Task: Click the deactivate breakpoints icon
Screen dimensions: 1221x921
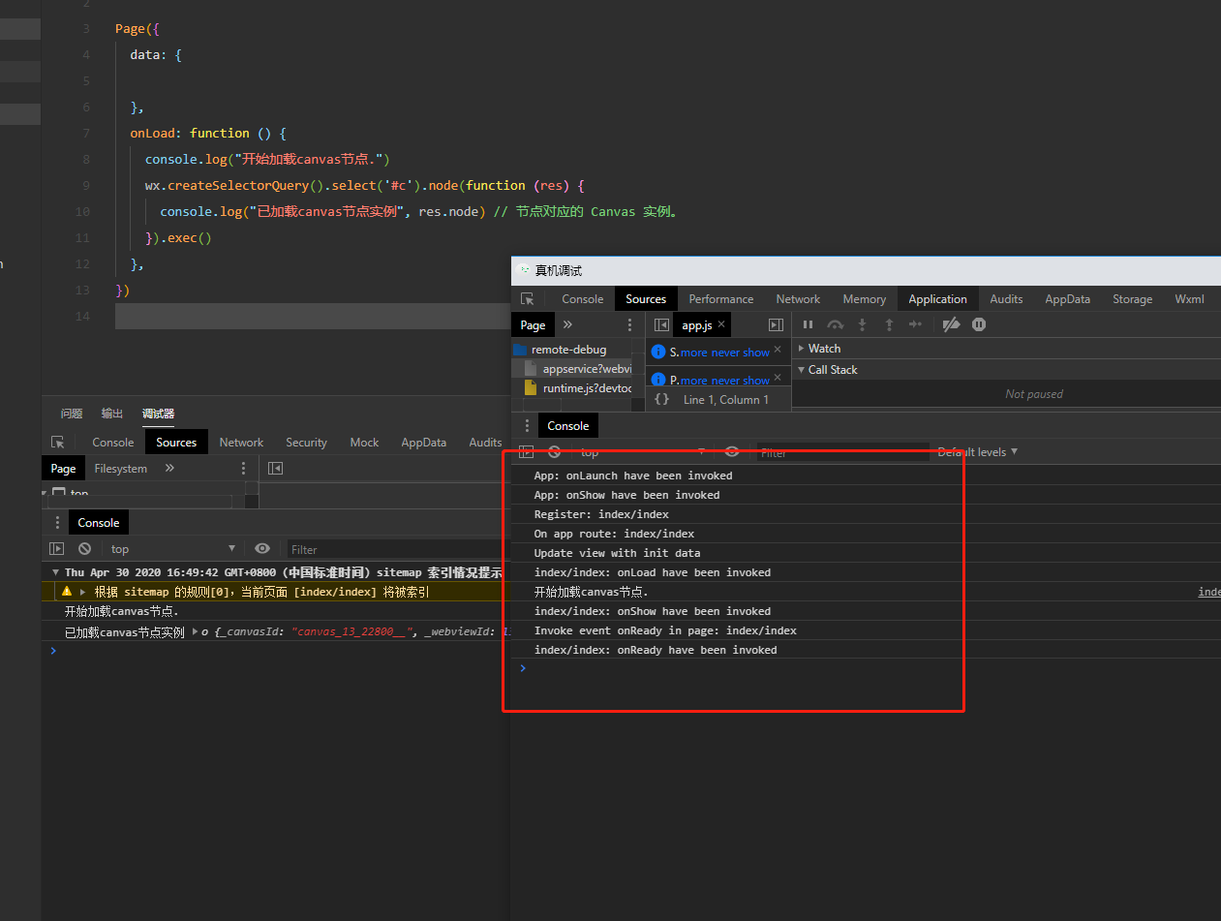Action: point(951,324)
